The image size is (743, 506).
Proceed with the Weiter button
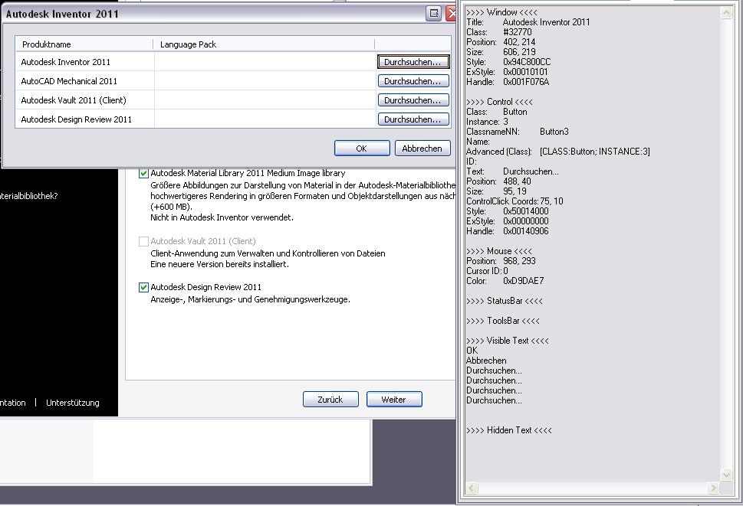tap(394, 400)
